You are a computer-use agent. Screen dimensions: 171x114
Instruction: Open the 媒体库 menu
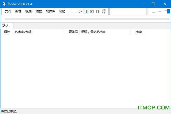(x=50, y=11)
